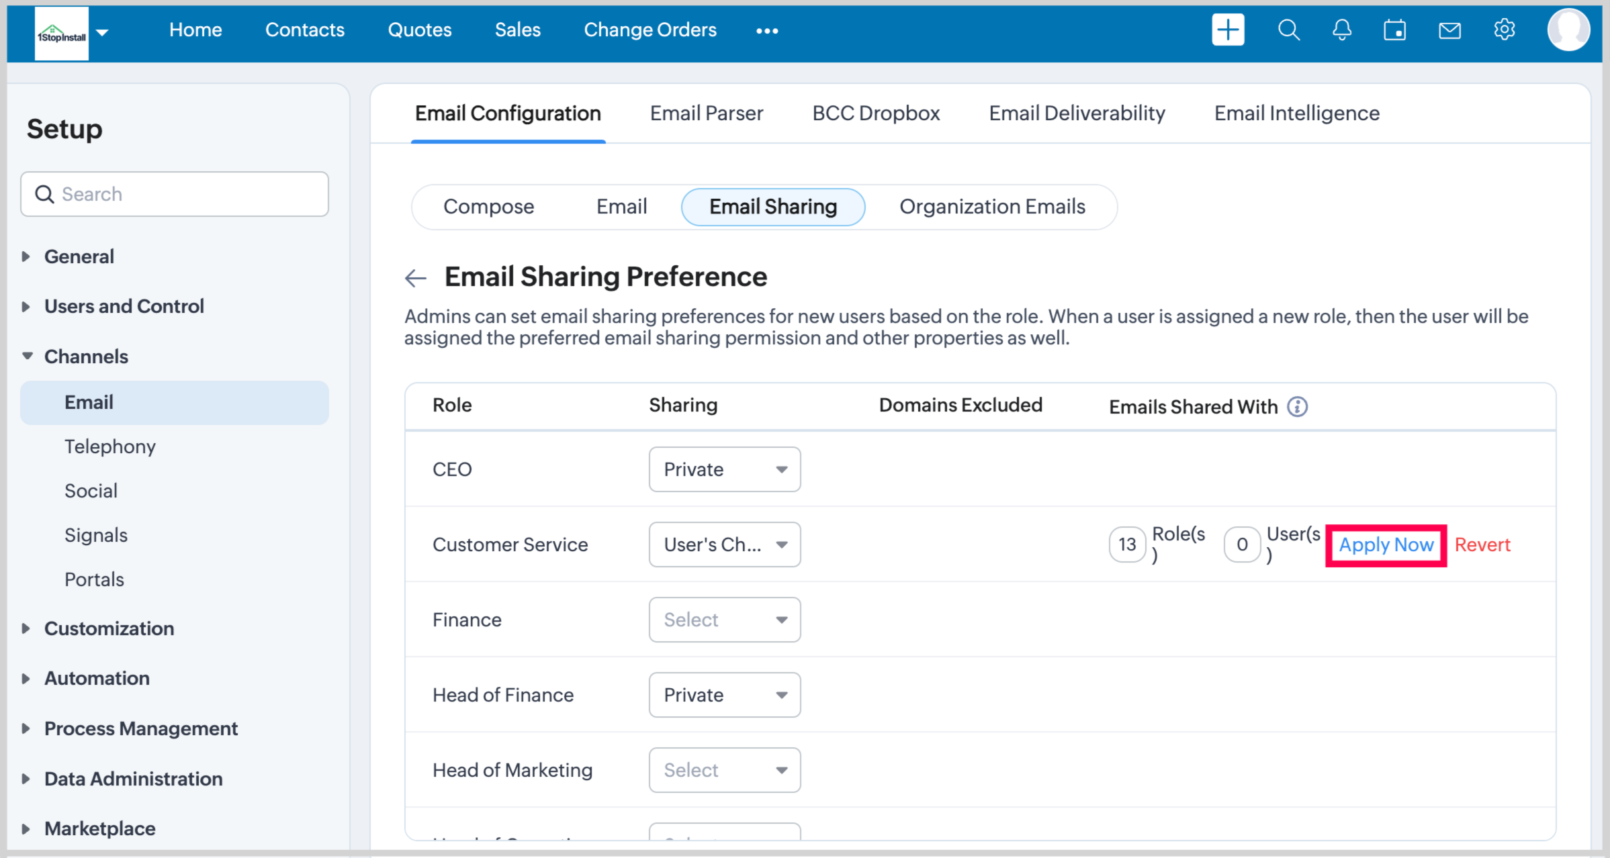This screenshot has width=1610, height=858.
Task: Click the plus quick-create icon
Action: coord(1227,30)
